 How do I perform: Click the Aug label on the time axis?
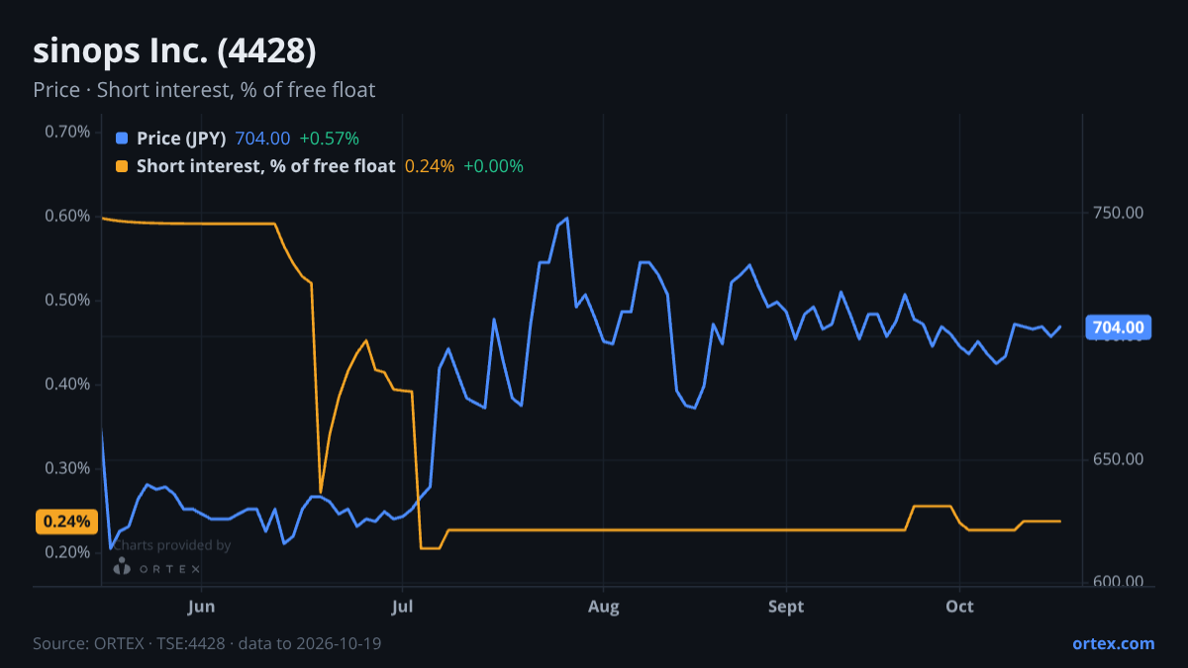coord(603,606)
